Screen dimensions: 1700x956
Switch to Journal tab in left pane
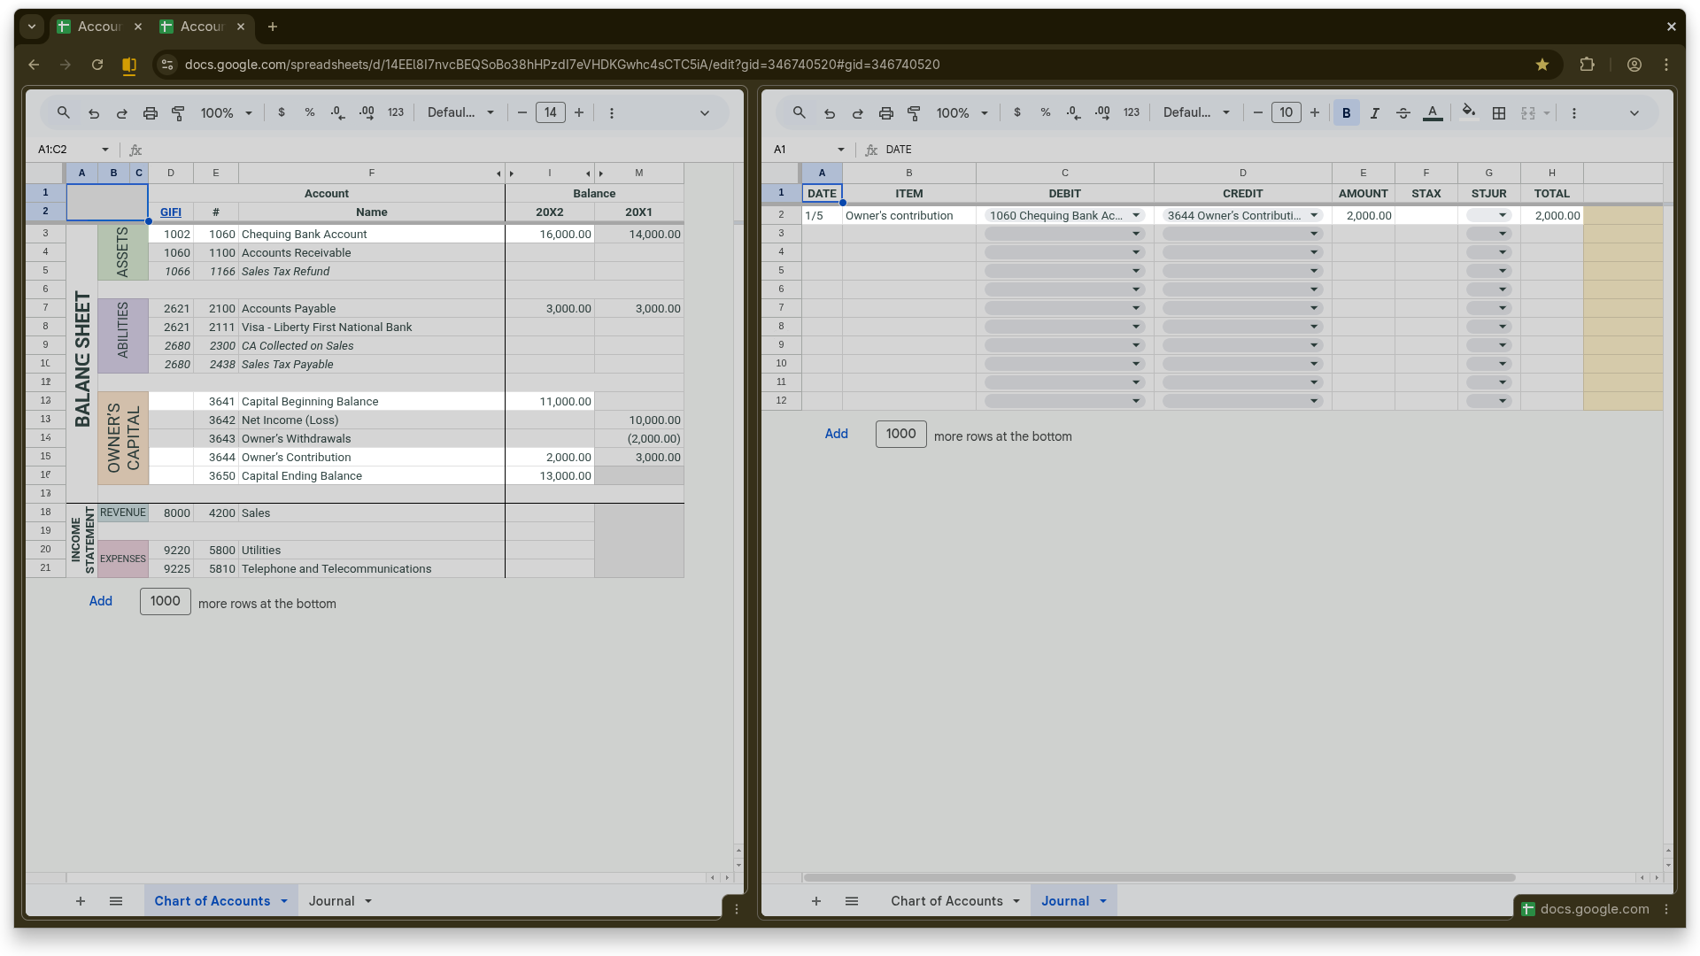point(332,901)
